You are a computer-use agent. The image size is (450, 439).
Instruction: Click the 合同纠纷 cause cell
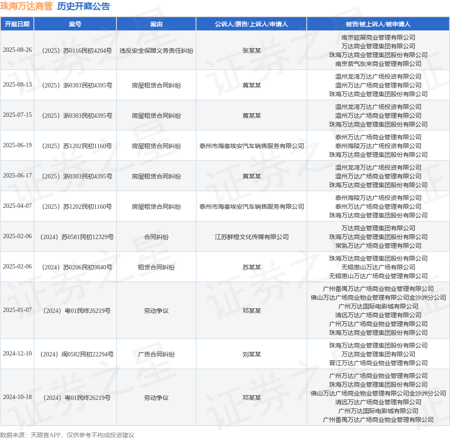click(156, 237)
